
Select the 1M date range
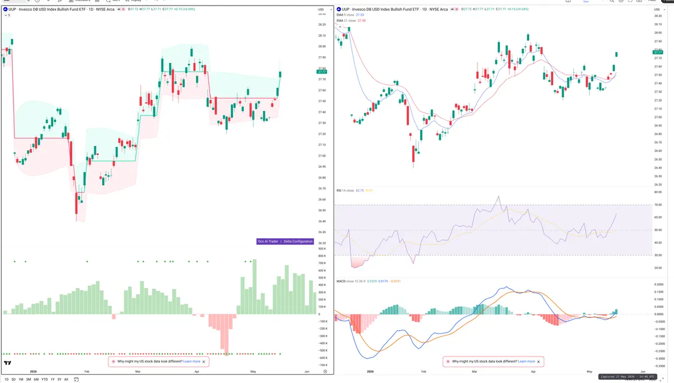[21, 380]
